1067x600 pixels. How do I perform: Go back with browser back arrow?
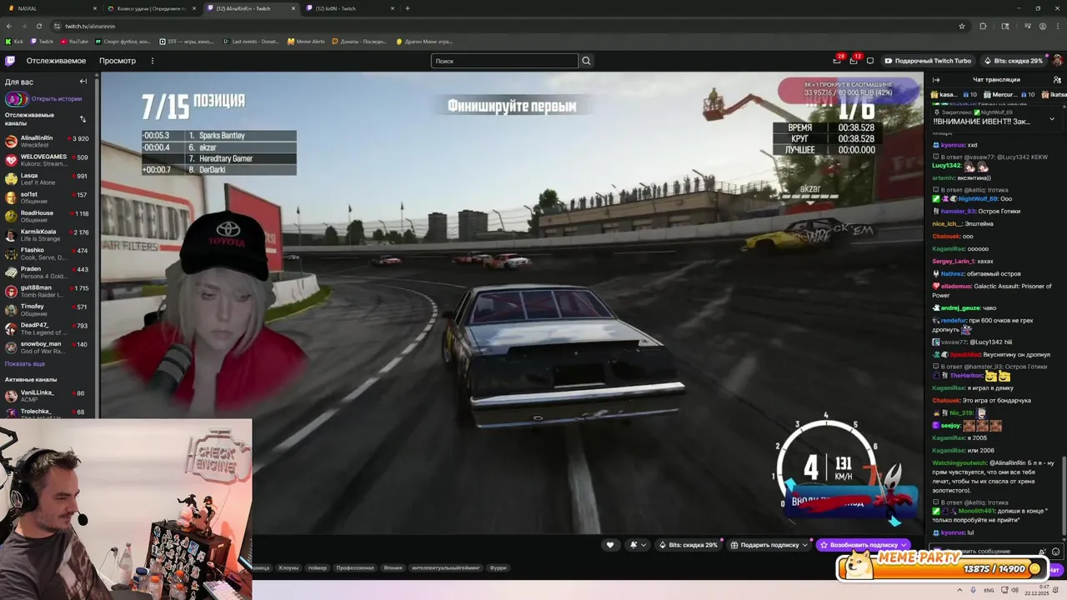(x=9, y=26)
